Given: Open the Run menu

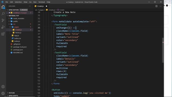Looking at the screenshot, I should [35, 2].
